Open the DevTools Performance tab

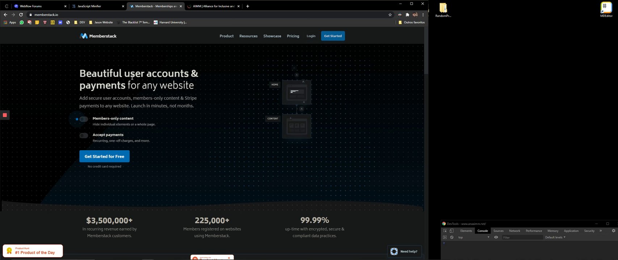click(534, 231)
